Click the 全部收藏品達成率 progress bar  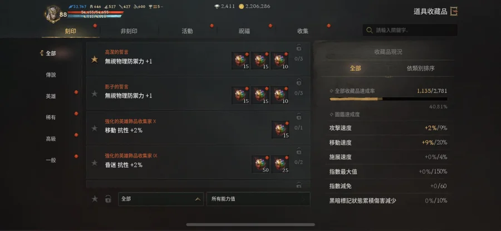[388, 99]
